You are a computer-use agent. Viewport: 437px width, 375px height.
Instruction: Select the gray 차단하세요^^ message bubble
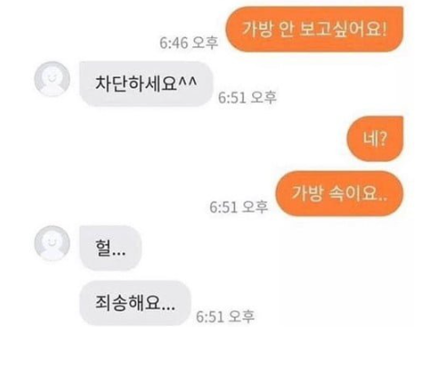[146, 84]
